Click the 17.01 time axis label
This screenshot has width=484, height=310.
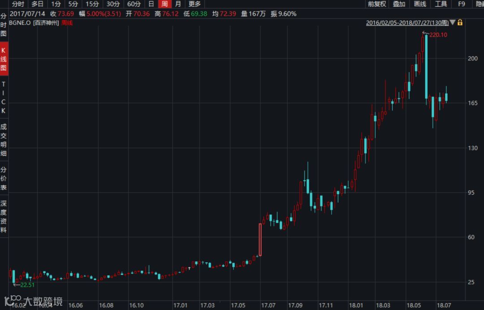click(180, 306)
